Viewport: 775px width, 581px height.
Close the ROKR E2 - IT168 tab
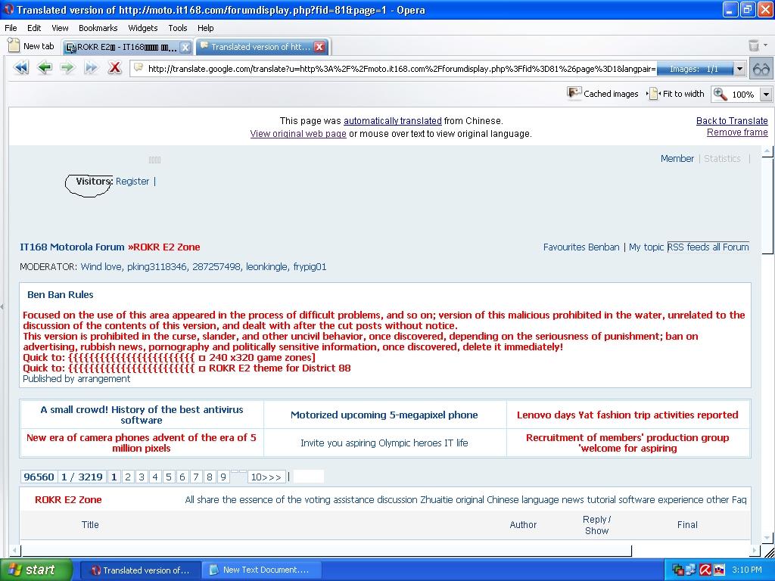(185, 47)
